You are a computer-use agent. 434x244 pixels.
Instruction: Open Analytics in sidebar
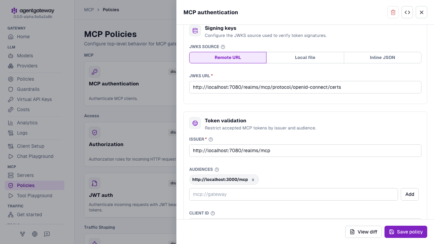click(35, 123)
